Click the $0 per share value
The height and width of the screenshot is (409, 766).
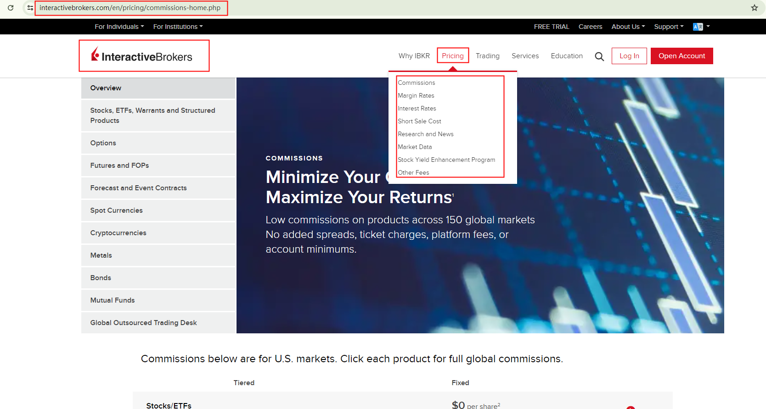click(476, 405)
